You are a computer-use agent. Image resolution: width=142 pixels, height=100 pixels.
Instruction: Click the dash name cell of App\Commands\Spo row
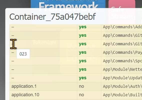43,61
